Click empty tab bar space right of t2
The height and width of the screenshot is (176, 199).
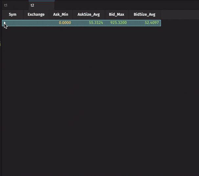tap(125, 5)
